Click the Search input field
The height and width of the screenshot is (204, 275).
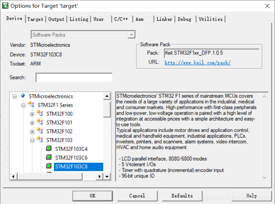coord(74,78)
